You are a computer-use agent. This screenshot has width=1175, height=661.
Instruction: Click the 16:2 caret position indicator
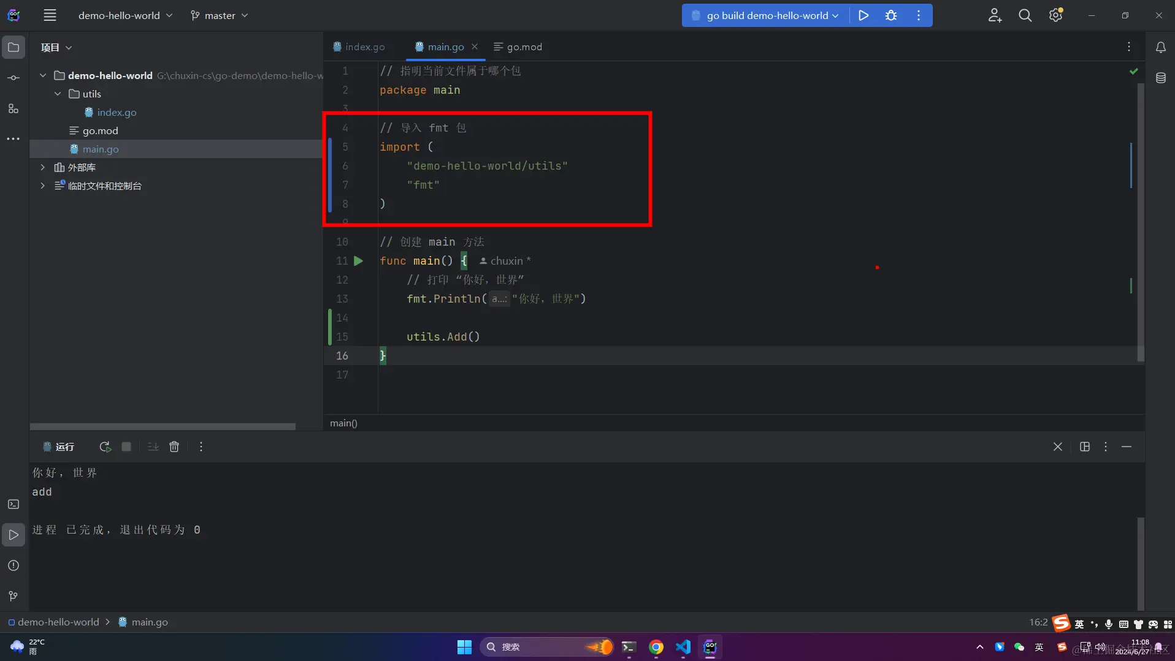[x=1038, y=622]
